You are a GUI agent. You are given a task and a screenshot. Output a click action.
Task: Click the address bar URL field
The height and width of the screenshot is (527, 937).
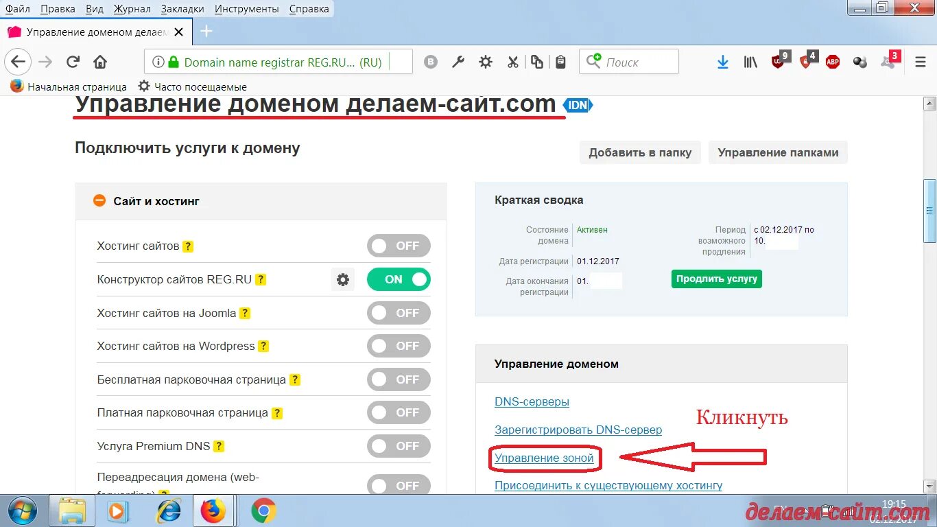point(278,62)
